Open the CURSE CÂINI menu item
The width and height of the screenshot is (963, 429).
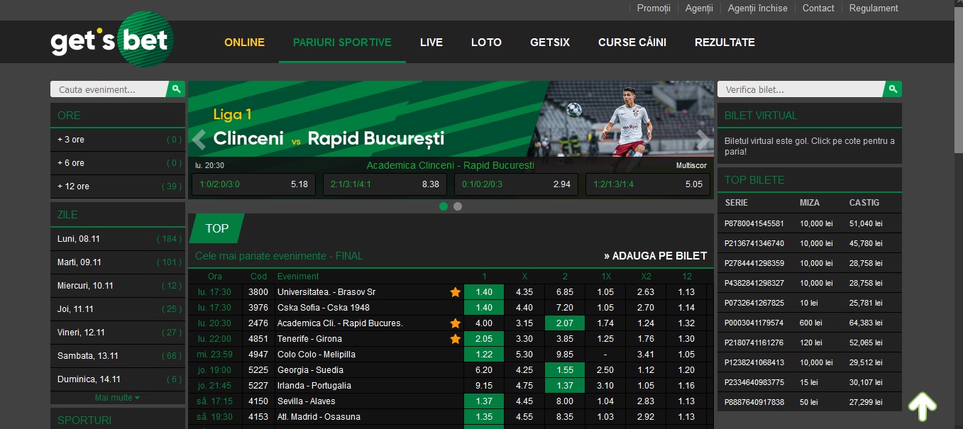point(632,43)
